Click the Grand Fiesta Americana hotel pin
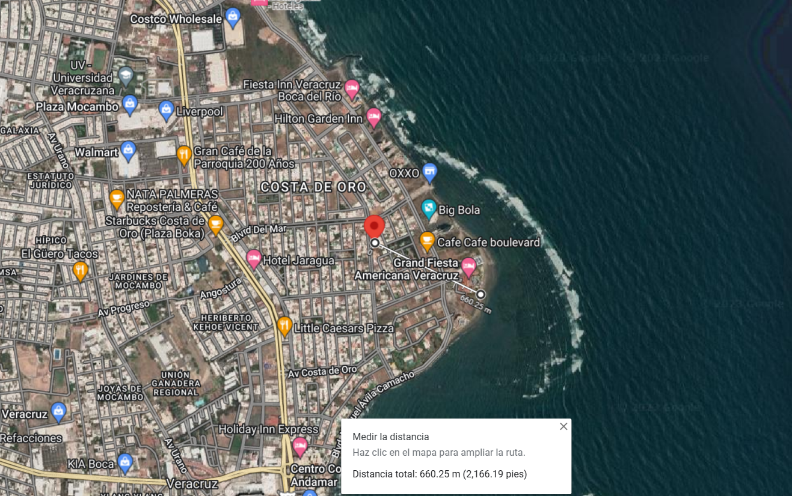Screen dimensions: 792x496 click(468, 267)
